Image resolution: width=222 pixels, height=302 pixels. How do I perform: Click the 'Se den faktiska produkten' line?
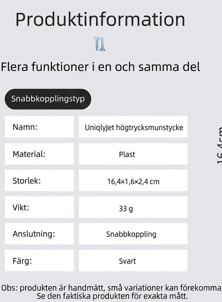coord(112,296)
